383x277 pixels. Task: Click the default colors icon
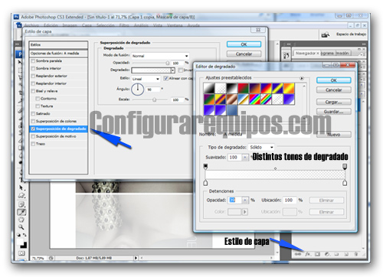[x=18, y=235]
